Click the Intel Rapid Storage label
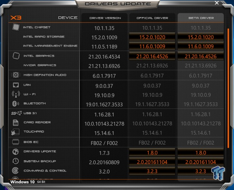234x190 pixels. 44,37
